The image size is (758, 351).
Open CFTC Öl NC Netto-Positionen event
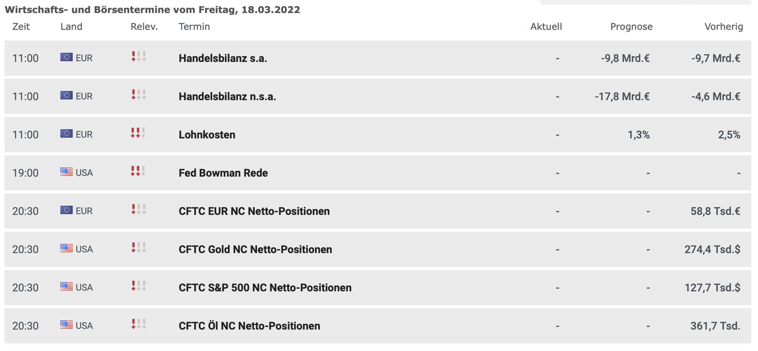coord(249,326)
